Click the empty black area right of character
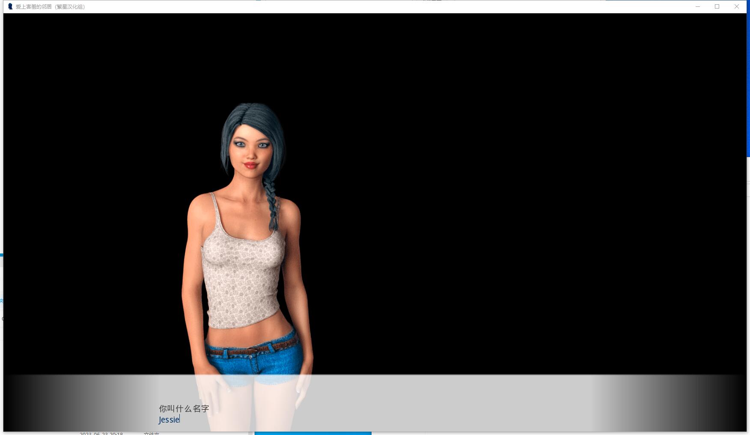Viewport: 750px width, 435px height. [x=514, y=193]
